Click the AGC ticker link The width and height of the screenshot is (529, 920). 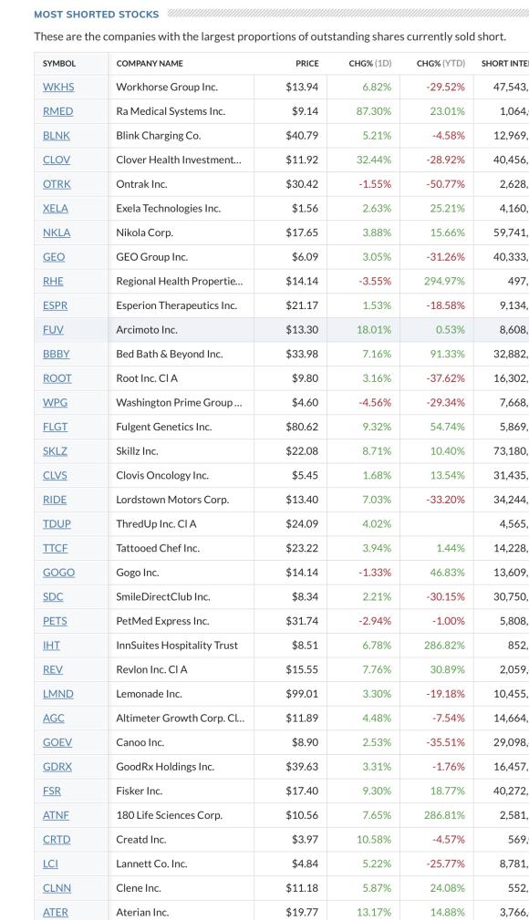pos(54,718)
